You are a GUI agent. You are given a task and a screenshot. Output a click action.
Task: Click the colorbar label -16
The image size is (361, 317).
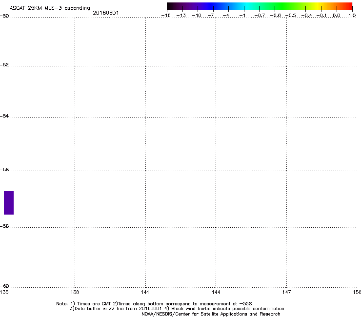coord(166,16)
